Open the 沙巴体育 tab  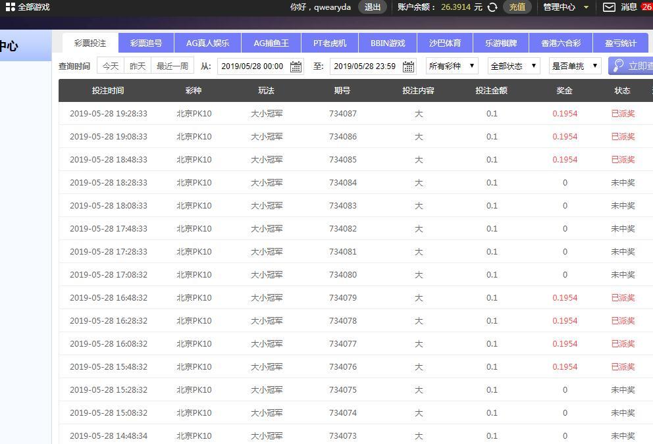[445, 43]
